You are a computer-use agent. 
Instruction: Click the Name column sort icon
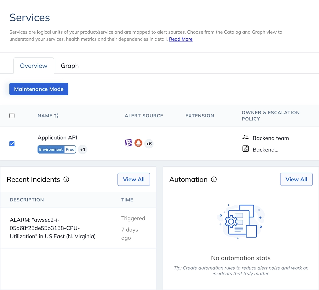(56, 116)
